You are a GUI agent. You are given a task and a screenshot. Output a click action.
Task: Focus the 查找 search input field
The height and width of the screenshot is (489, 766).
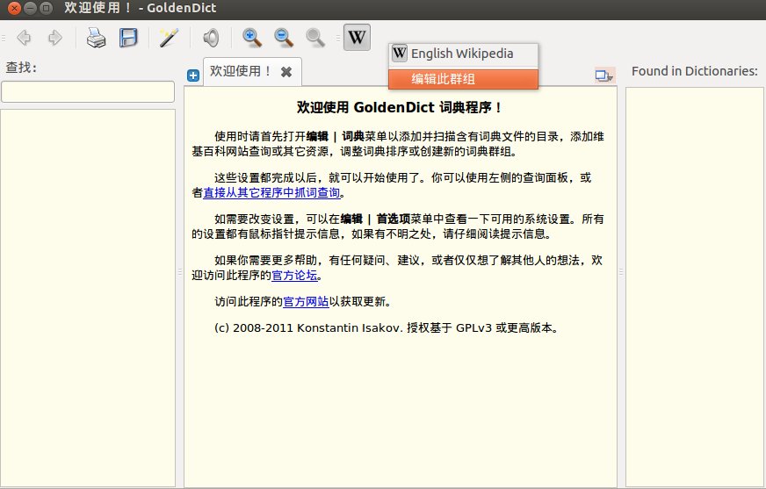[x=88, y=92]
